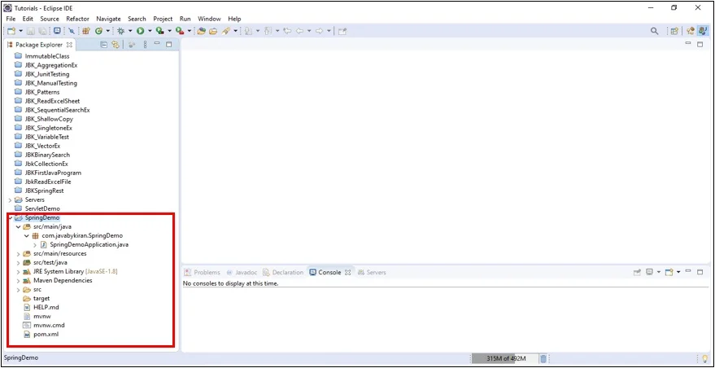715x368 pixels.
Task: Click the Display Selected Console icon
Action: (x=650, y=272)
